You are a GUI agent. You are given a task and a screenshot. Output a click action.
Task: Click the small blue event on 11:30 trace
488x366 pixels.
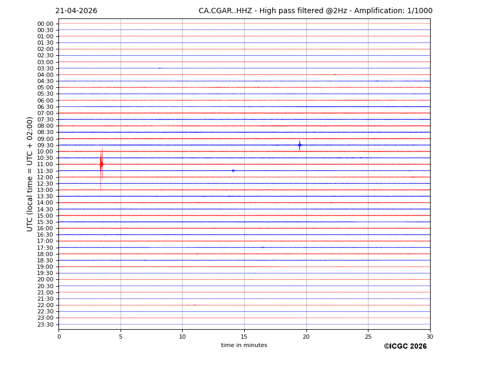[233, 170]
